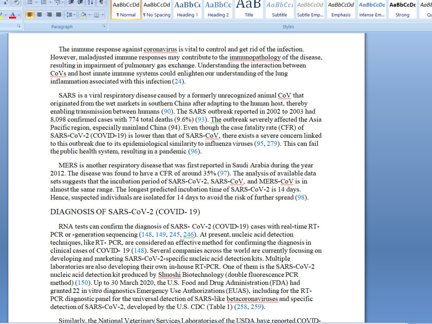The height and width of the screenshot is (324, 432).
Task: Open bullets style dropdown arrow
Action: tap(36, 3)
